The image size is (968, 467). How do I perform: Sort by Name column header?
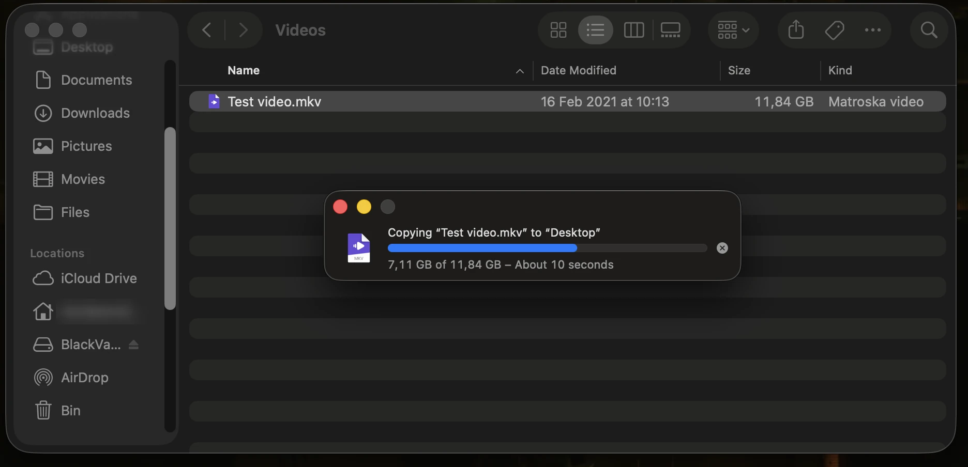coord(244,70)
